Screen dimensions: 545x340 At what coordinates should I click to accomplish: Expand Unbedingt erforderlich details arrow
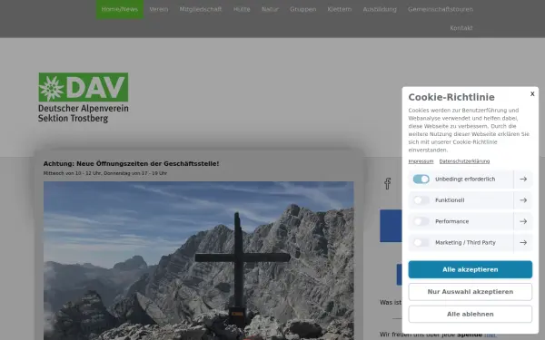(x=523, y=179)
